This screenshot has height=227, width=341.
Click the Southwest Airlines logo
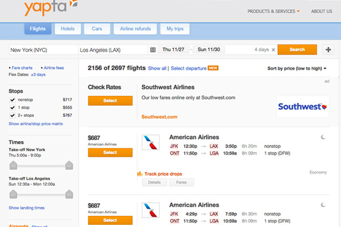click(303, 106)
